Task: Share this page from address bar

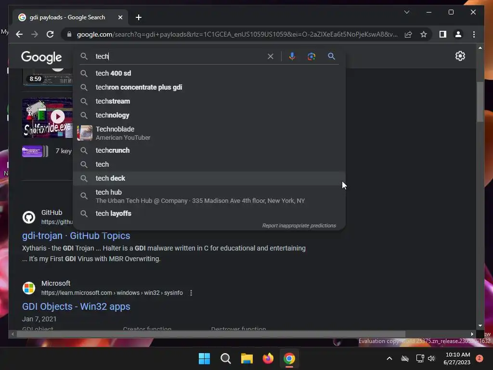Action: point(408,34)
